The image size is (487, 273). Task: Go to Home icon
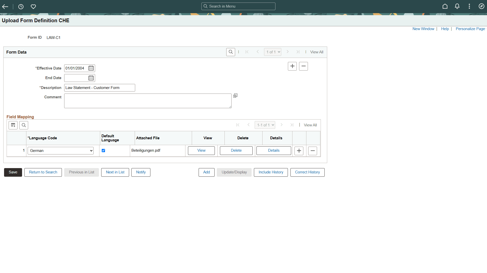(x=445, y=6)
